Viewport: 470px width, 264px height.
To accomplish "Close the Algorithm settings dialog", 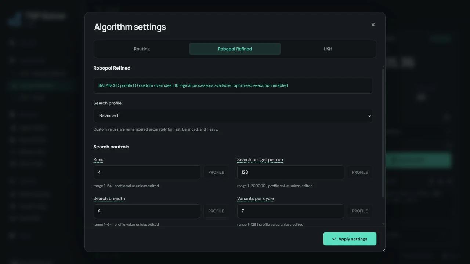I will (373, 25).
